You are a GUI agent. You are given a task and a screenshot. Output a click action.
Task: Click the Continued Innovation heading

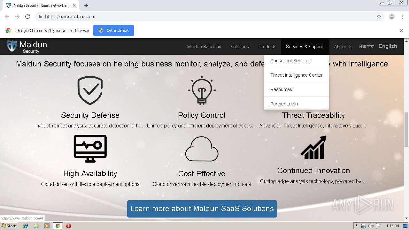click(x=313, y=171)
